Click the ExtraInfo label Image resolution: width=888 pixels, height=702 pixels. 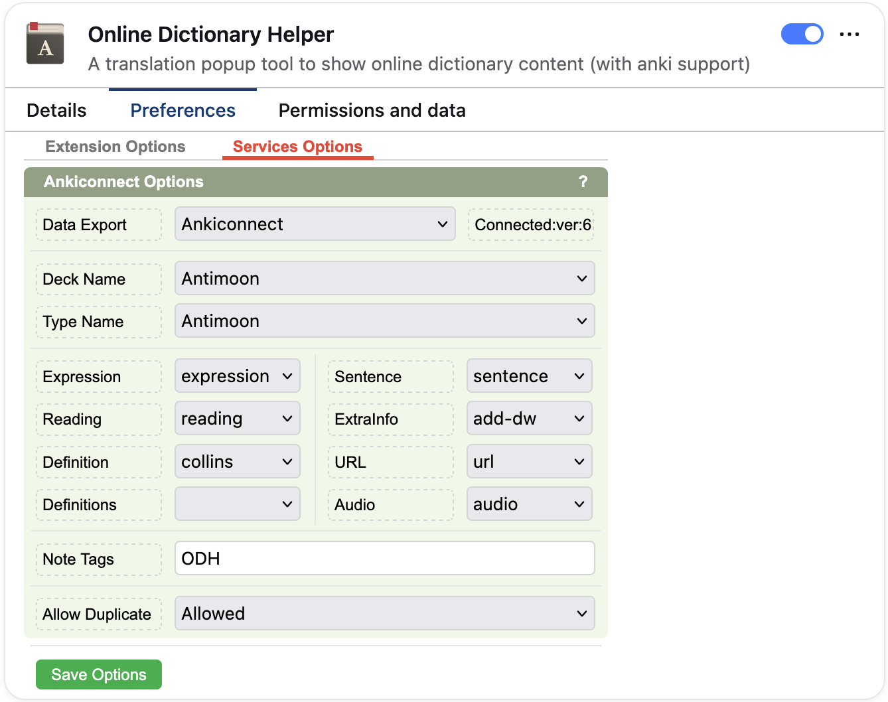coord(391,419)
